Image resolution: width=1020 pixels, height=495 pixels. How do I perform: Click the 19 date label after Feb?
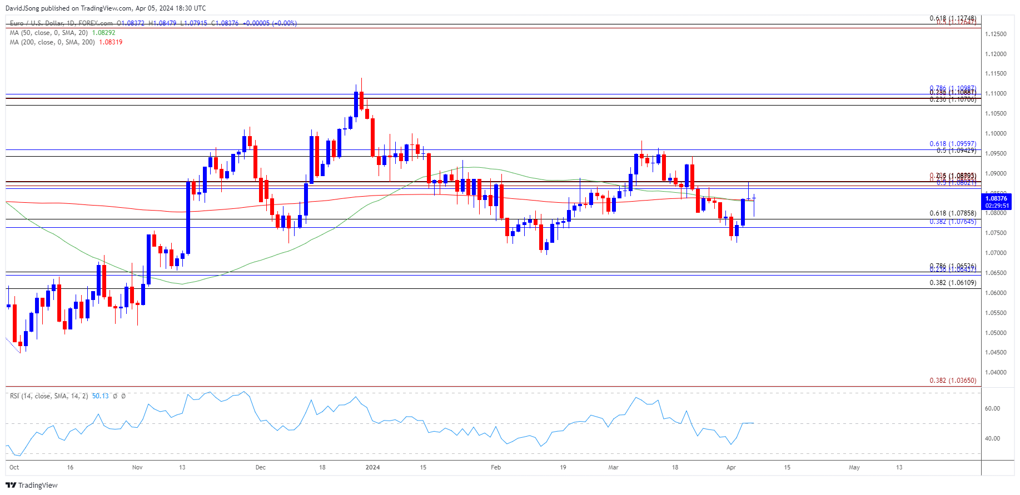[x=563, y=468]
